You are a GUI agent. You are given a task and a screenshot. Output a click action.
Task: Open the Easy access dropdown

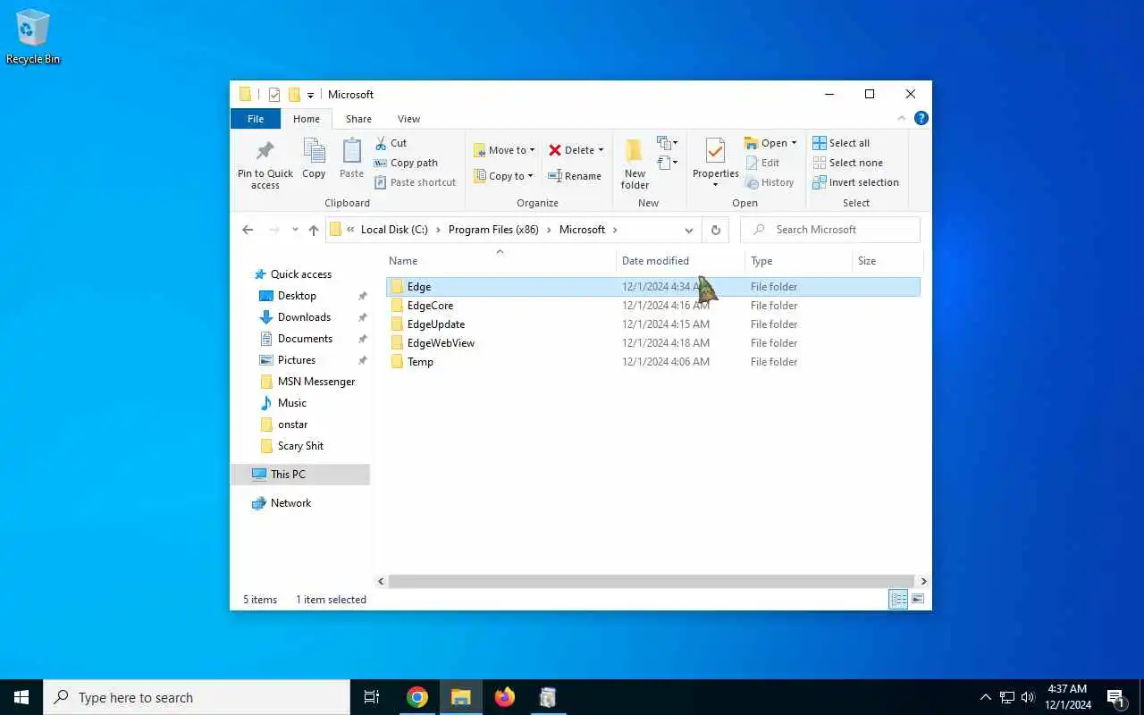668,163
